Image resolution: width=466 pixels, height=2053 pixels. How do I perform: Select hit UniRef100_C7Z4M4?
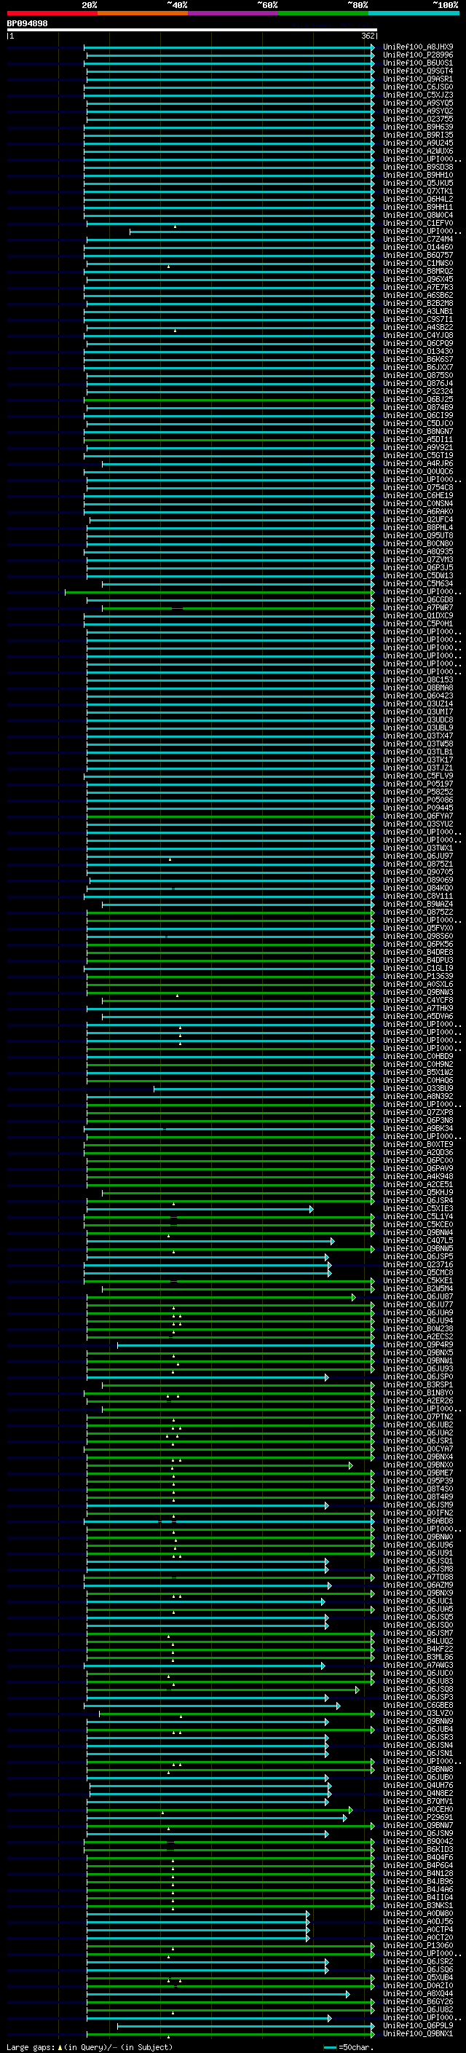(x=418, y=239)
